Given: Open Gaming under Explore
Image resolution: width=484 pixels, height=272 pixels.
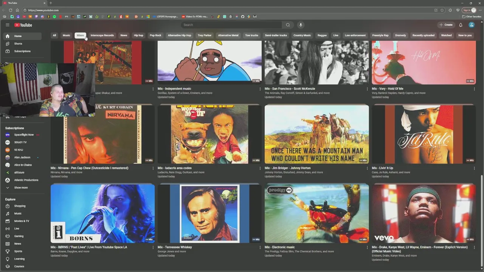Looking at the screenshot, I should pyautogui.click(x=22, y=236).
